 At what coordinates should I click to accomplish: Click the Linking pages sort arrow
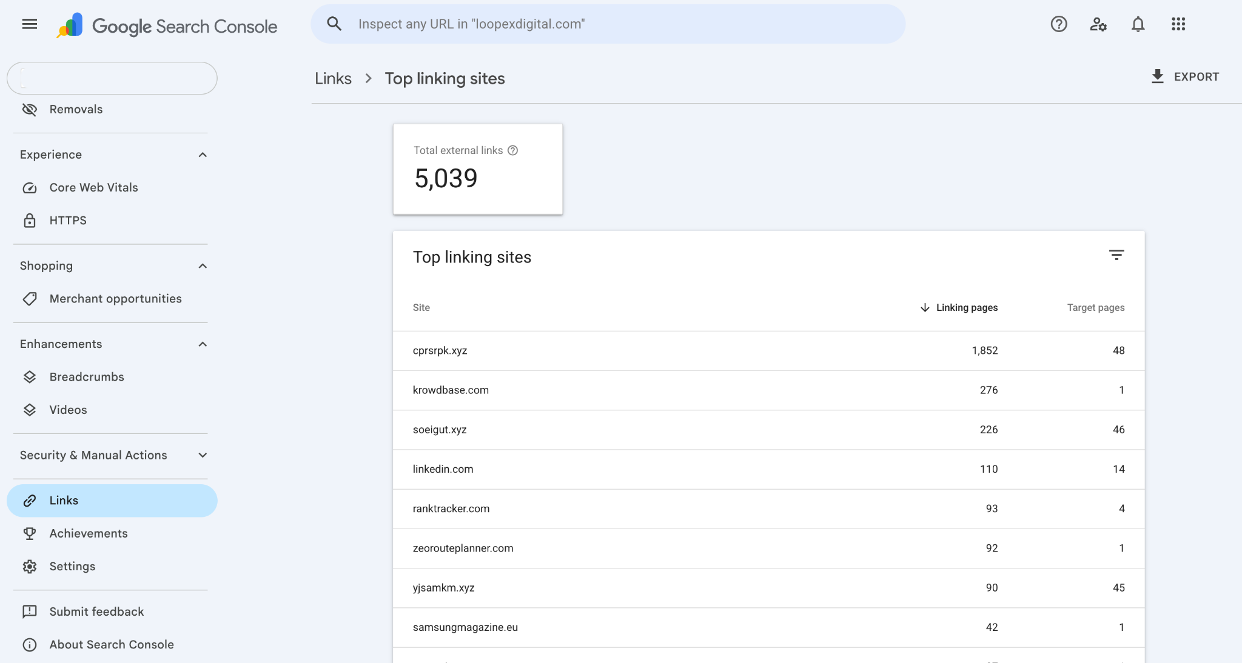click(x=925, y=308)
